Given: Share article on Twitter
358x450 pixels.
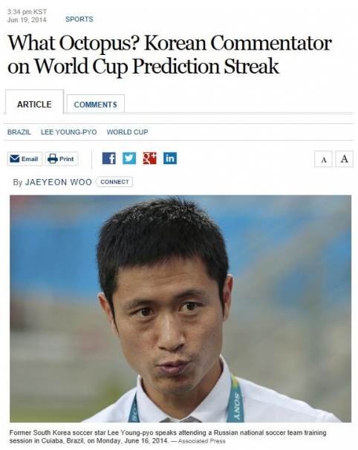Looking at the screenshot, I should 129,158.
